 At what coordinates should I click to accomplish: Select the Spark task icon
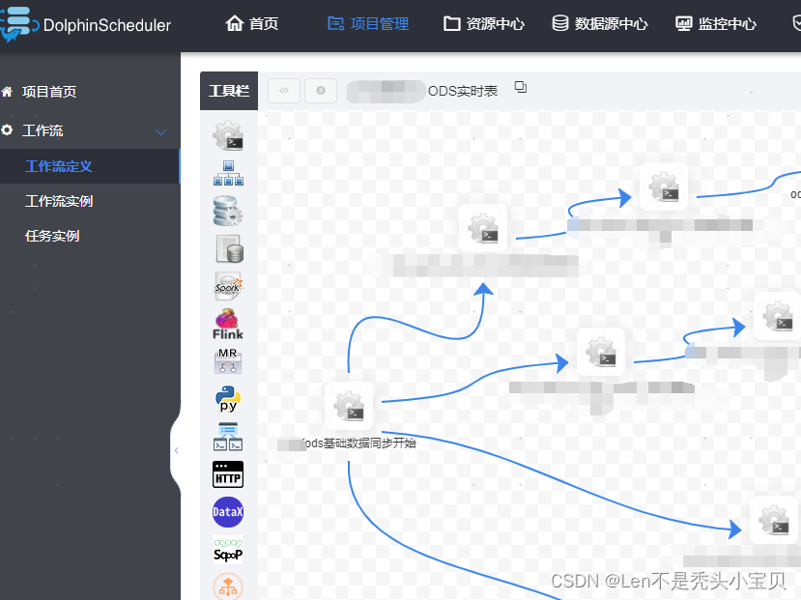(227, 285)
